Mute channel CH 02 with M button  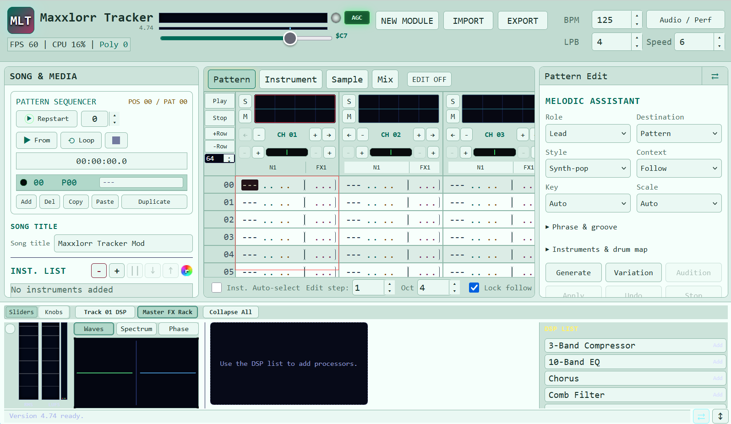(x=349, y=117)
